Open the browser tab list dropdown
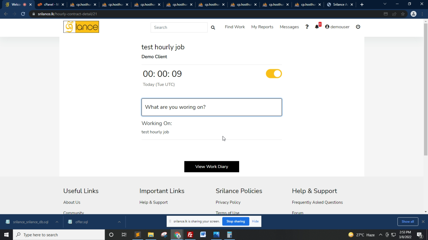Screen dimensions: 428x240 click(385, 4)
